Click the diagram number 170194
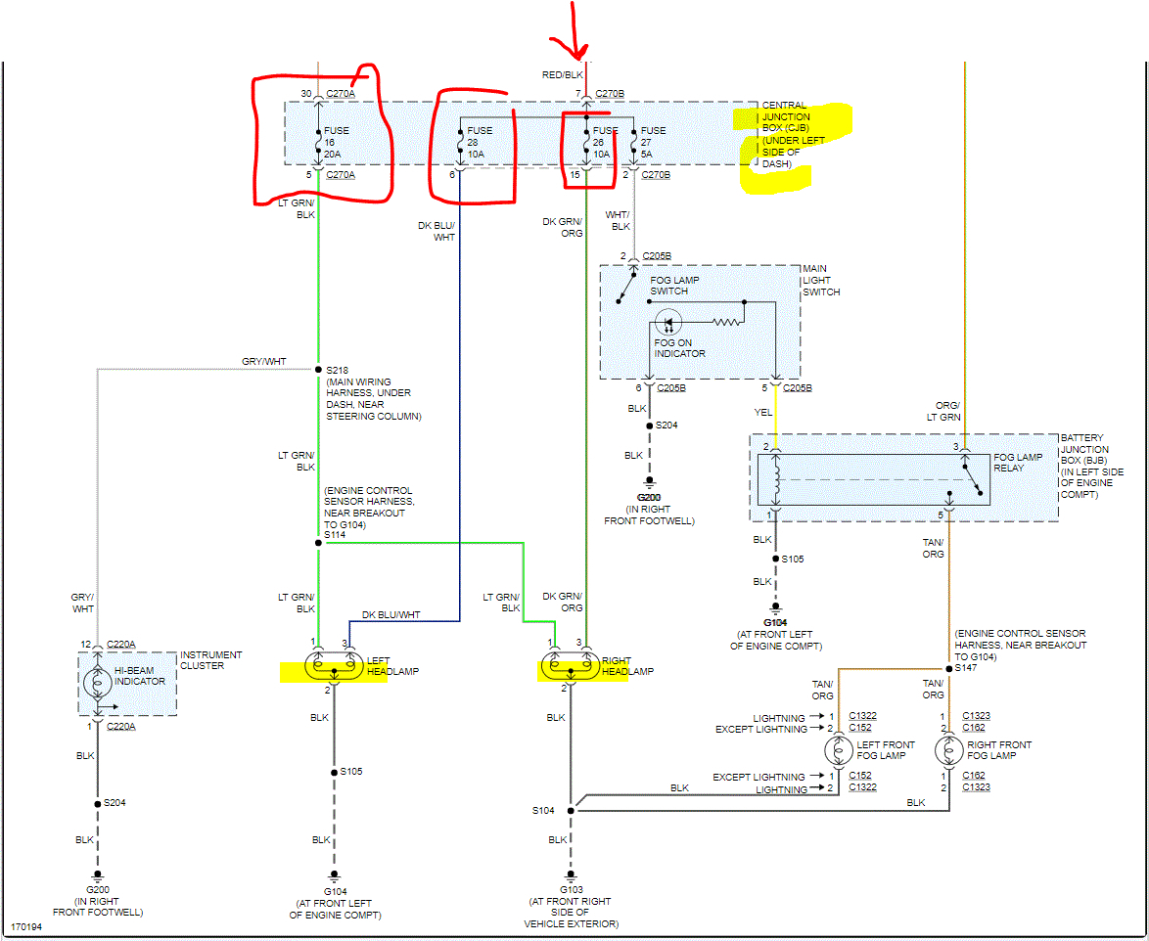The height and width of the screenshot is (941, 1149). 26,926
